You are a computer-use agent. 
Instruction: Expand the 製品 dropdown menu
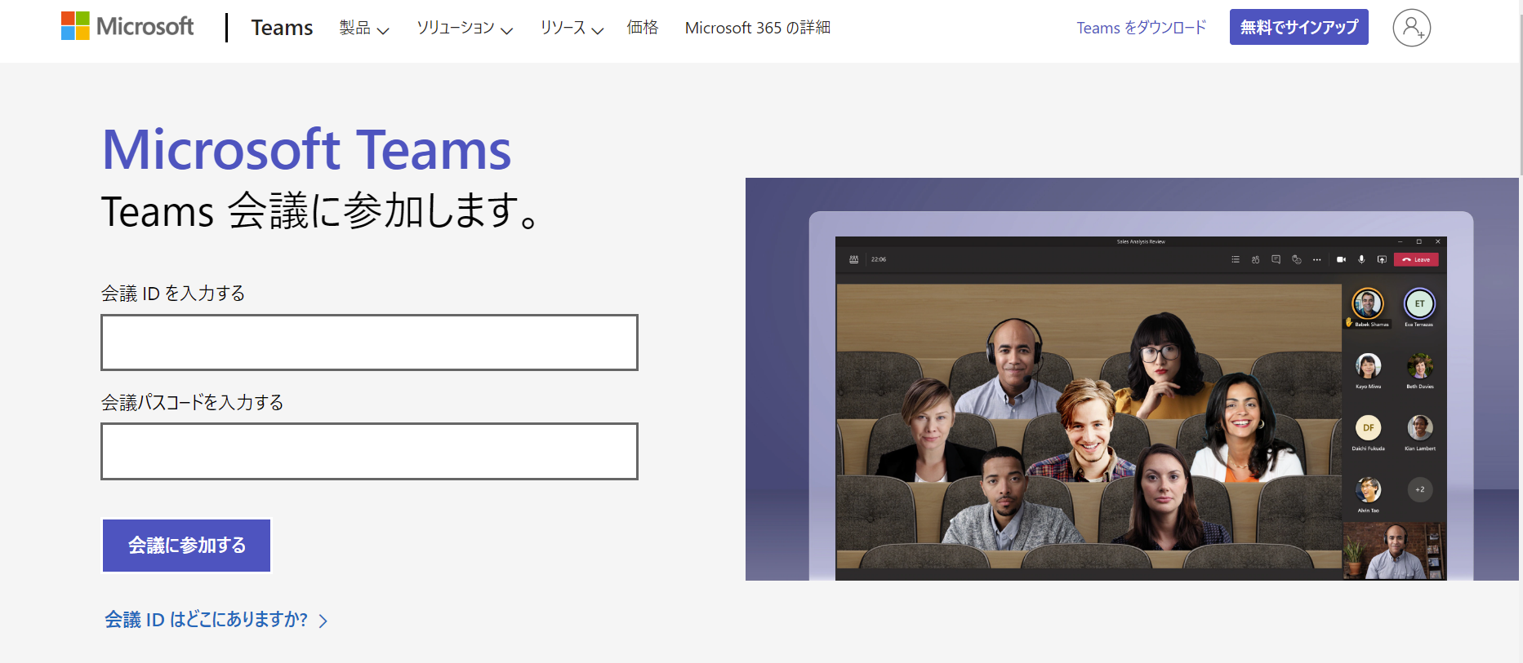[364, 28]
